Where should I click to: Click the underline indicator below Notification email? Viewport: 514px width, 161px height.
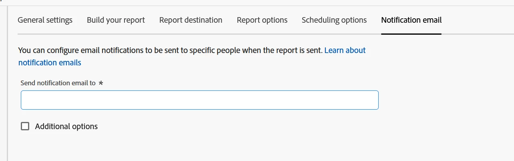[411, 34]
